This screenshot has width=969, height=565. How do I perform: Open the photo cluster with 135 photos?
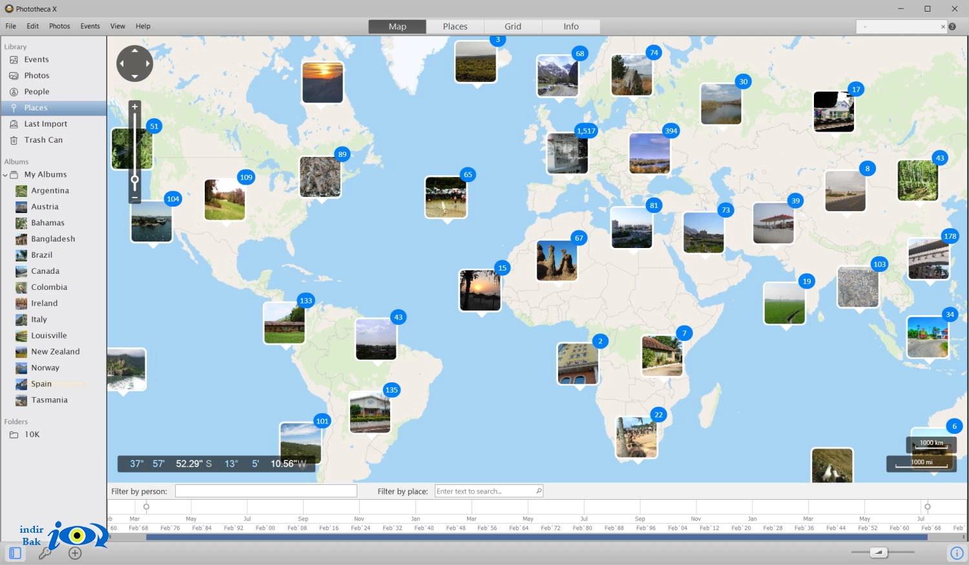pyautogui.click(x=370, y=412)
